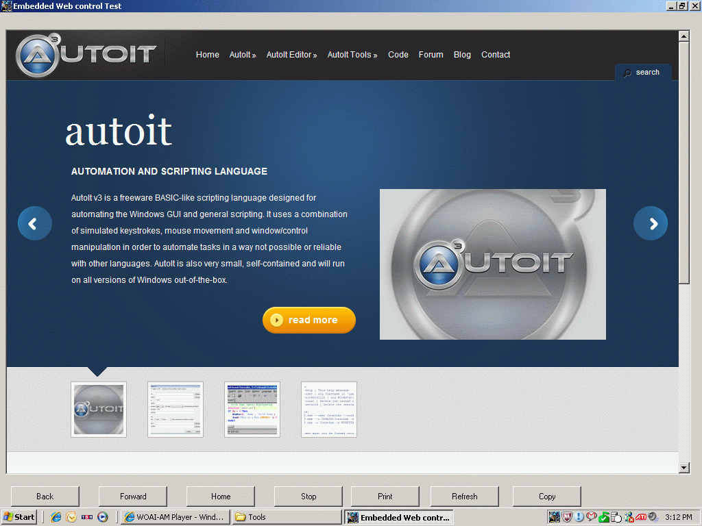Click the Back button
The image size is (702, 526).
click(x=45, y=497)
